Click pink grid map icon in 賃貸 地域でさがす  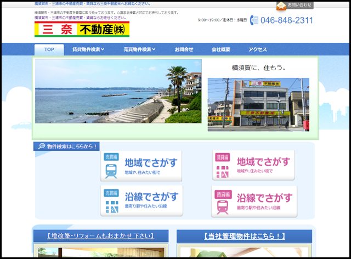pyautogui.click(x=222, y=172)
